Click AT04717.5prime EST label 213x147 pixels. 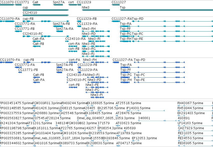129,143
